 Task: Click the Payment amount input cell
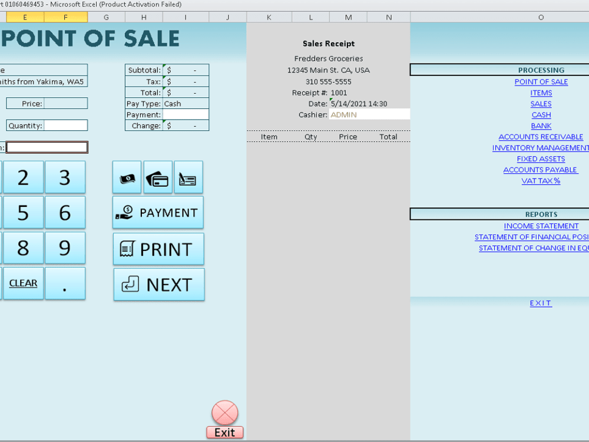click(x=183, y=114)
